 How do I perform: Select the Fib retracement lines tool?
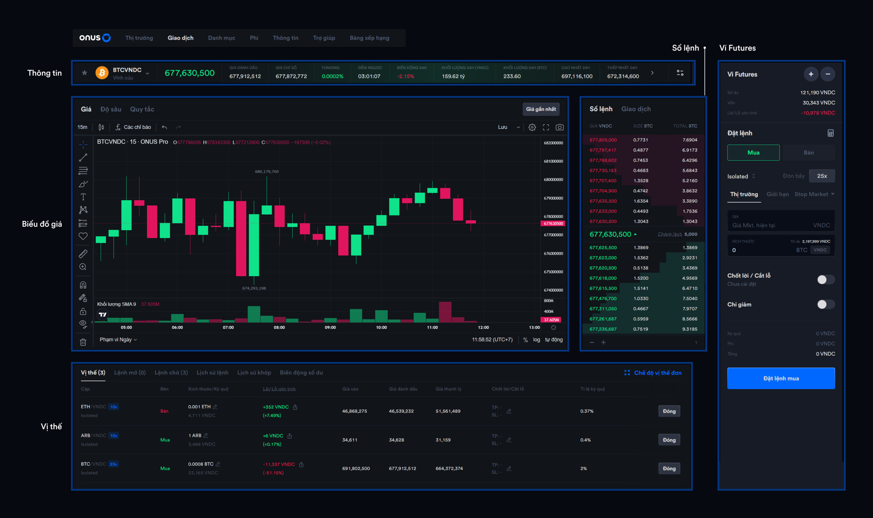tap(83, 171)
